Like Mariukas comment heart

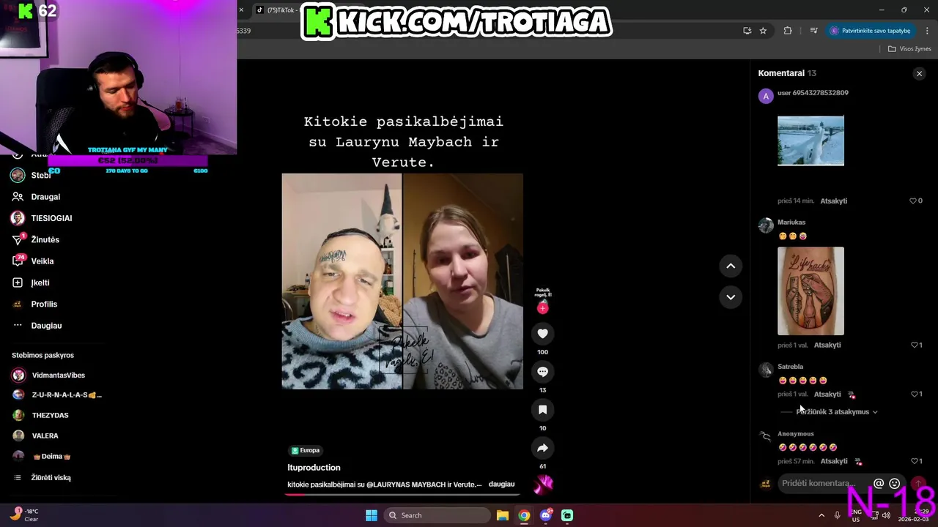(x=914, y=345)
